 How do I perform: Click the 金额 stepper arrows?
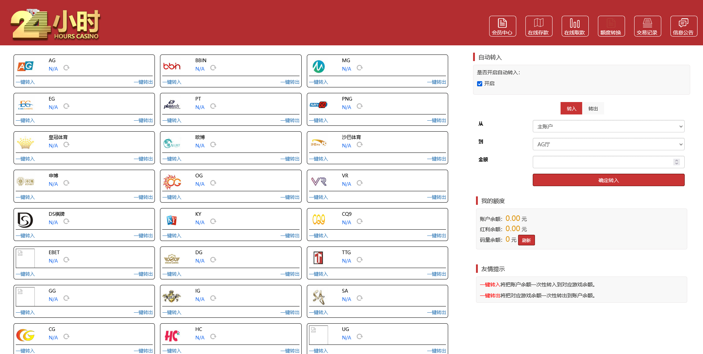coord(676,162)
